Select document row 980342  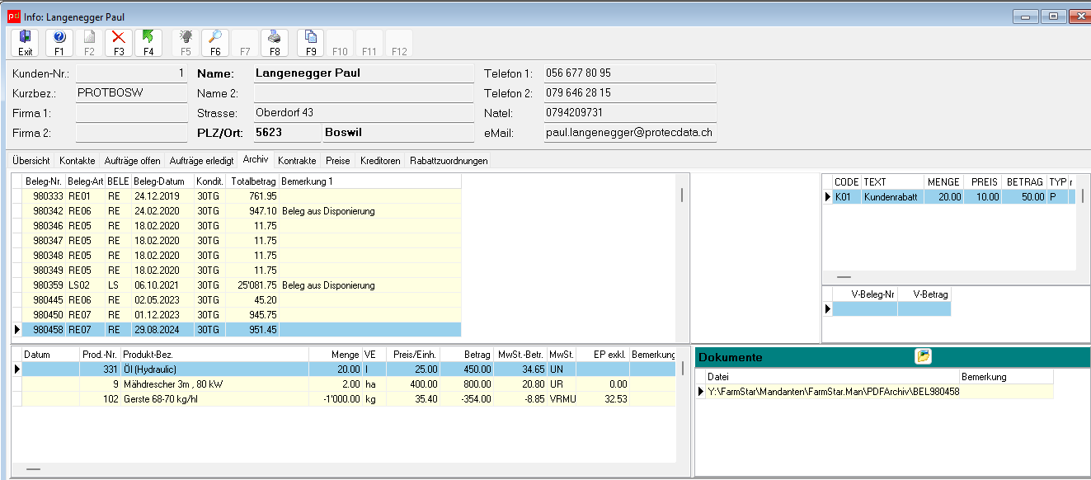point(237,211)
